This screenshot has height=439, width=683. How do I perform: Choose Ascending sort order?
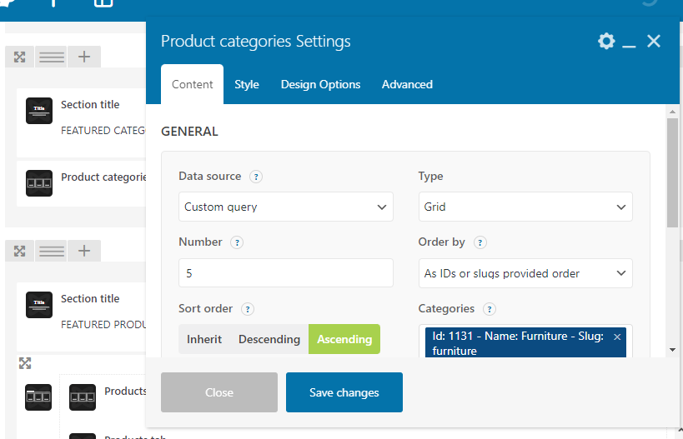click(344, 339)
